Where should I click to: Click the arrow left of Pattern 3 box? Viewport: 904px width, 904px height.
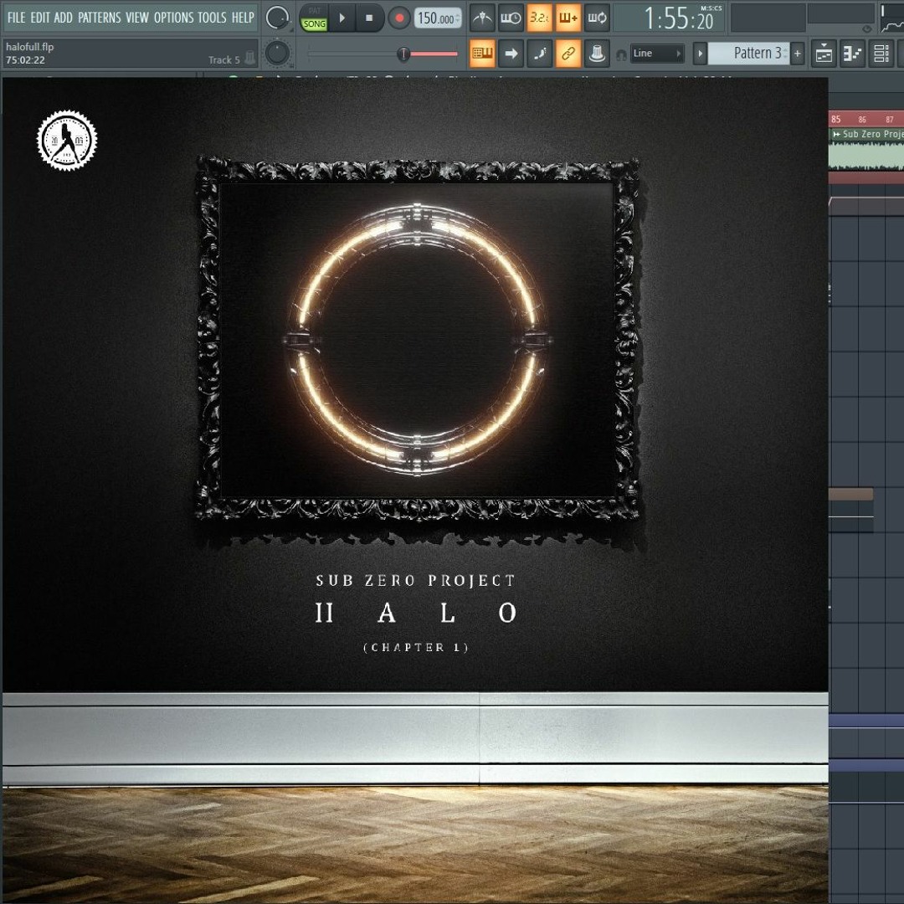[x=700, y=53]
